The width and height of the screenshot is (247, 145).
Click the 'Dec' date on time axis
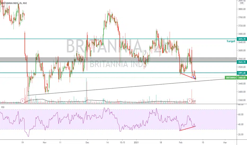(87, 142)
